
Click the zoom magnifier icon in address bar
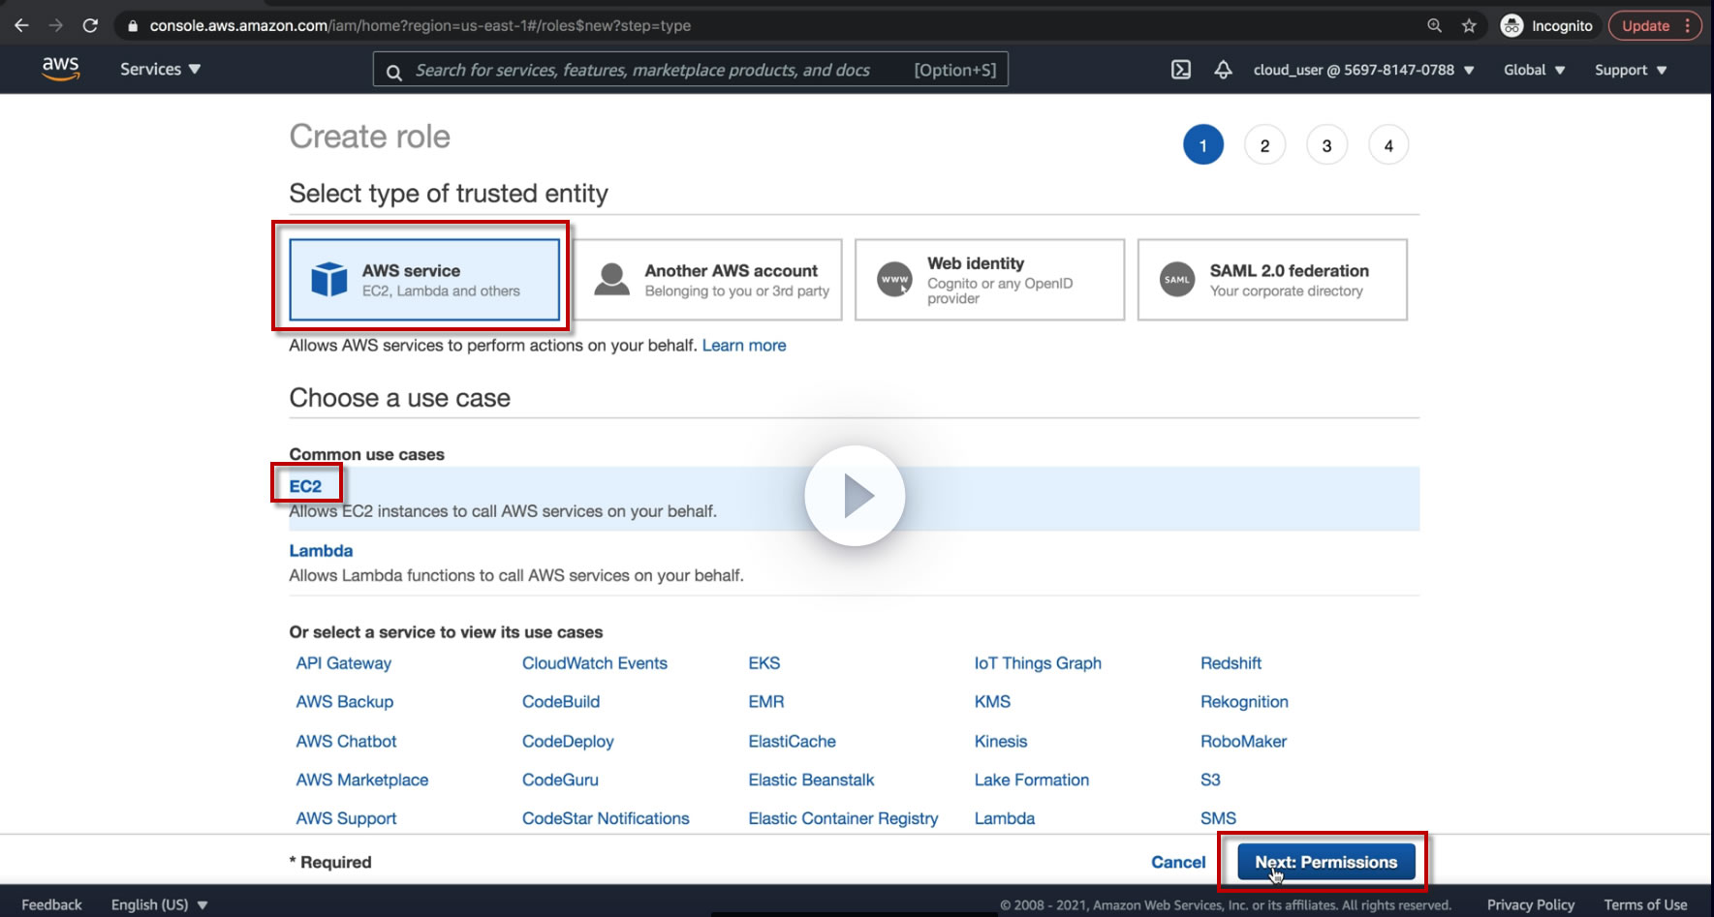(x=1435, y=26)
